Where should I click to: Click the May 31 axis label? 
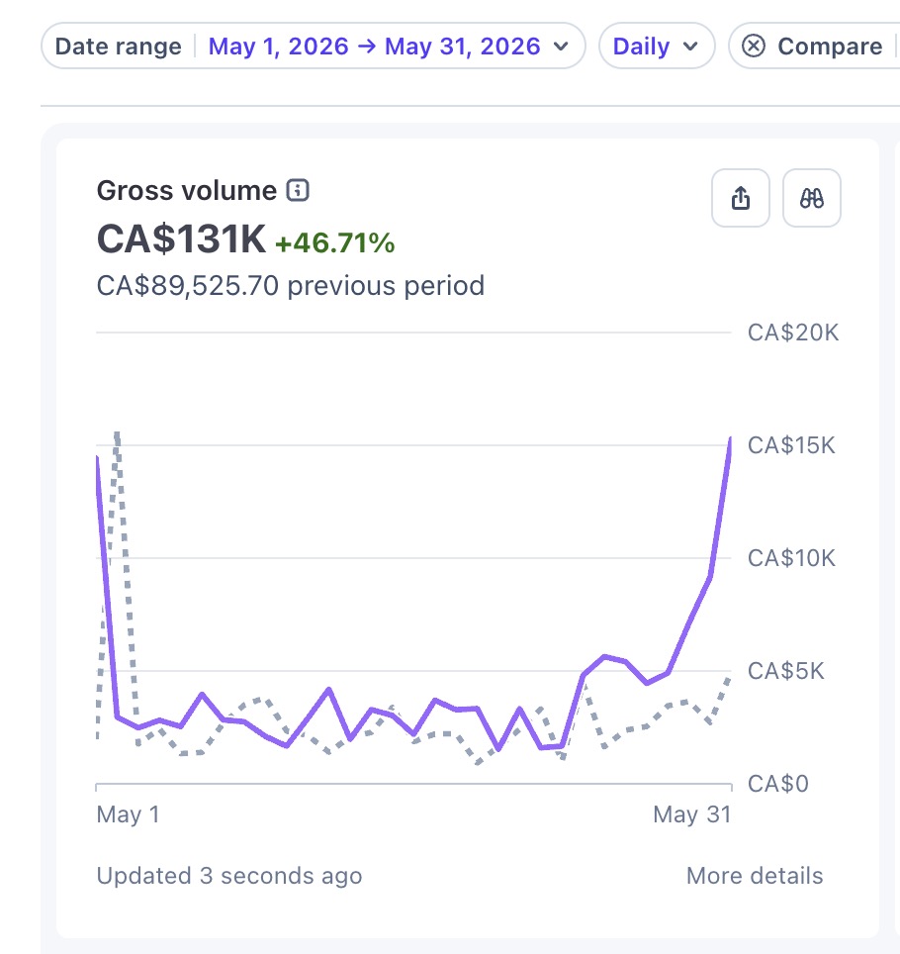(x=692, y=814)
